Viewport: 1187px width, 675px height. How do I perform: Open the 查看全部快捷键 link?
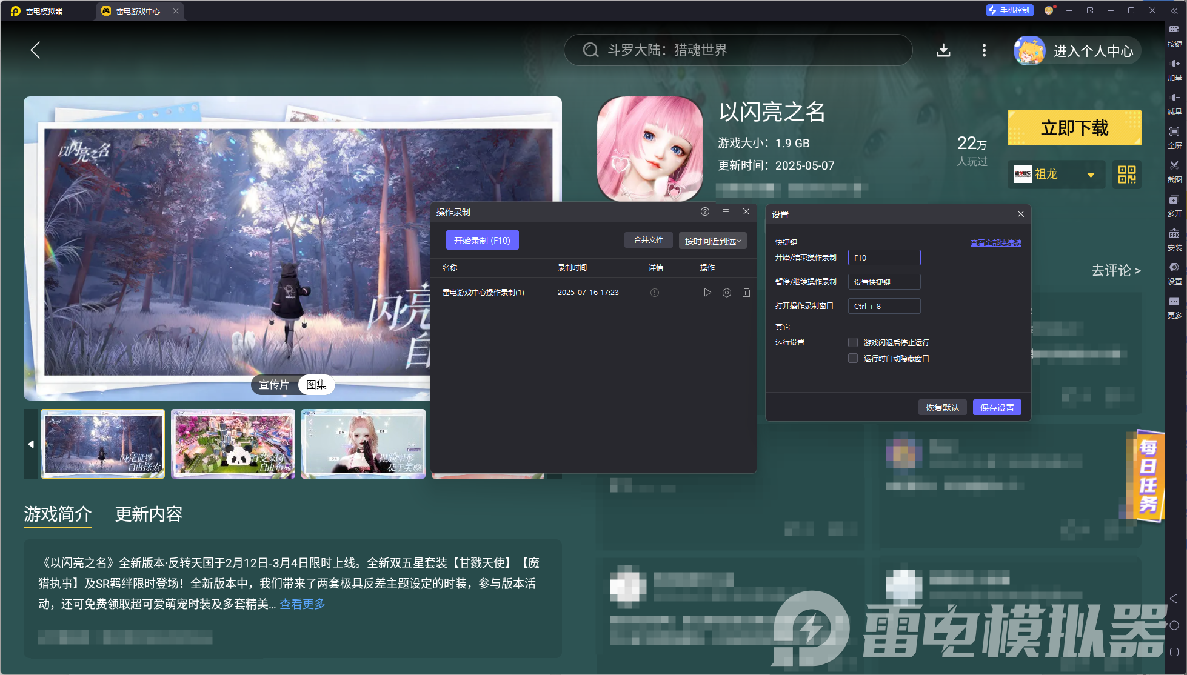[995, 242]
